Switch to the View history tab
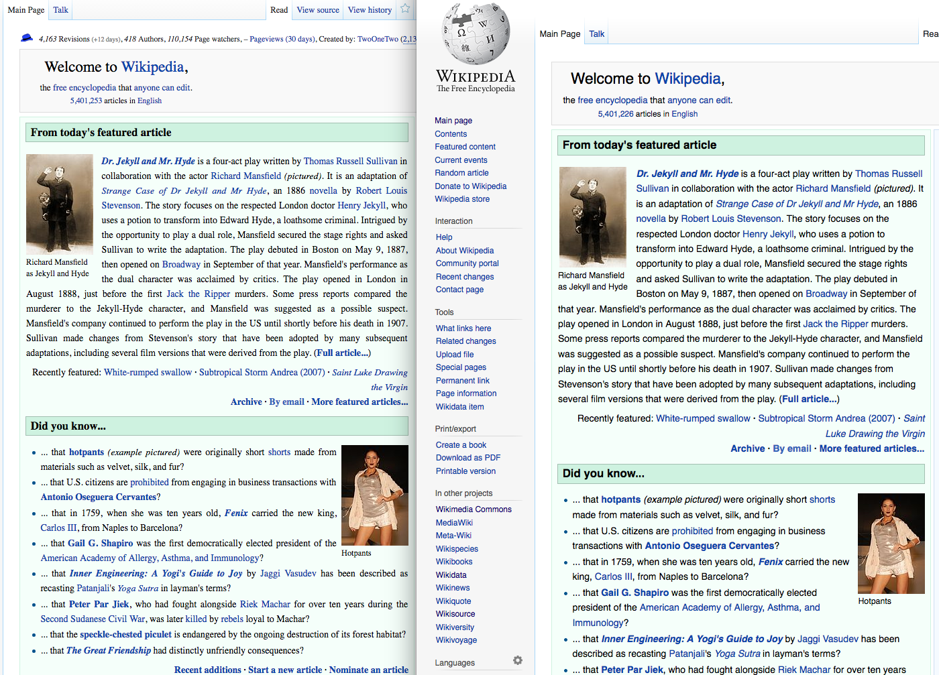This screenshot has height=675, width=939. (370, 10)
